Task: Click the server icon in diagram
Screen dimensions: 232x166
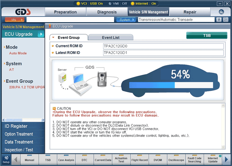Action: click(x=62, y=78)
